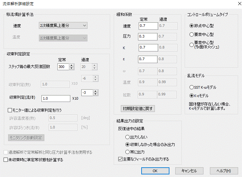This screenshot has width=242, height=177.
Task: Uncheck 主要なフィールドのみ出力する option
Action: pyautogui.click(x=121, y=159)
